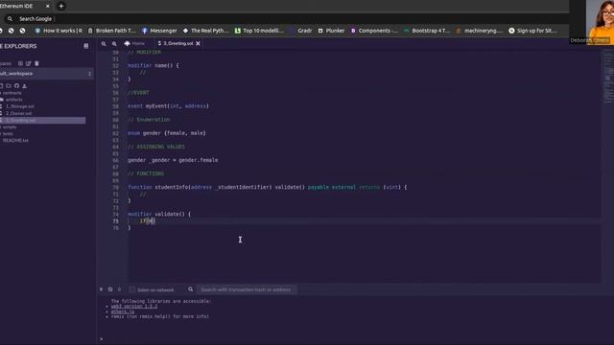This screenshot has height=345, width=614.
Task: Click the 'enum gender' code line
Action: [166, 133]
